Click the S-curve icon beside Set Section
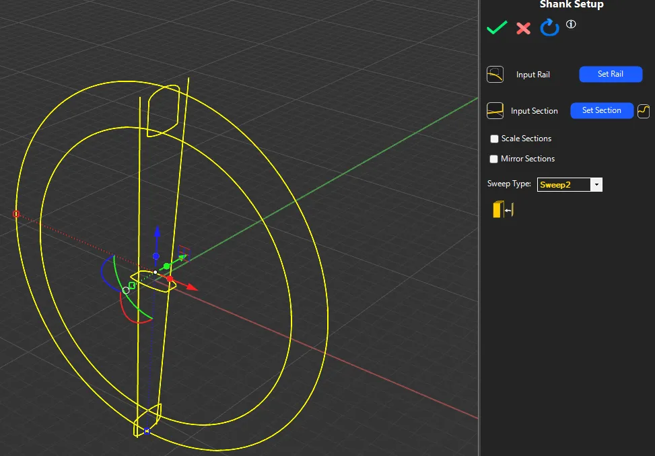 pos(644,110)
